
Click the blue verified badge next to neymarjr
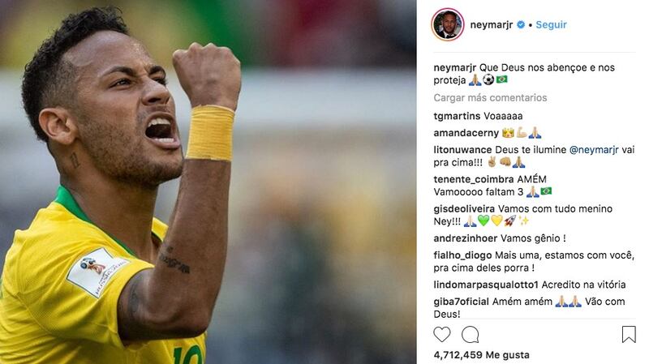pos(521,25)
